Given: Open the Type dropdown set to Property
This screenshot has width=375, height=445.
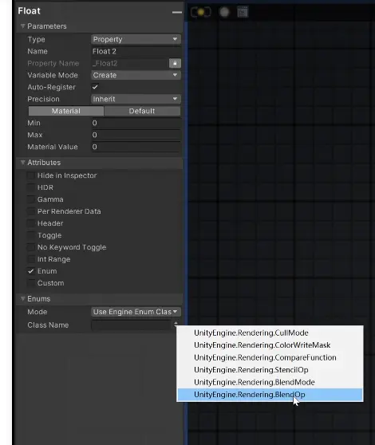Looking at the screenshot, I should click(136, 39).
